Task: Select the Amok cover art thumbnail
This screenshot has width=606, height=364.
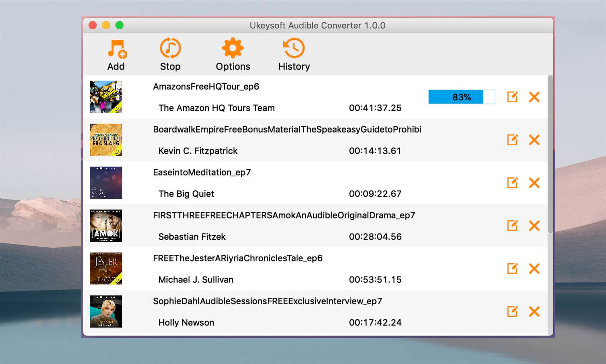Action: (106, 226)
